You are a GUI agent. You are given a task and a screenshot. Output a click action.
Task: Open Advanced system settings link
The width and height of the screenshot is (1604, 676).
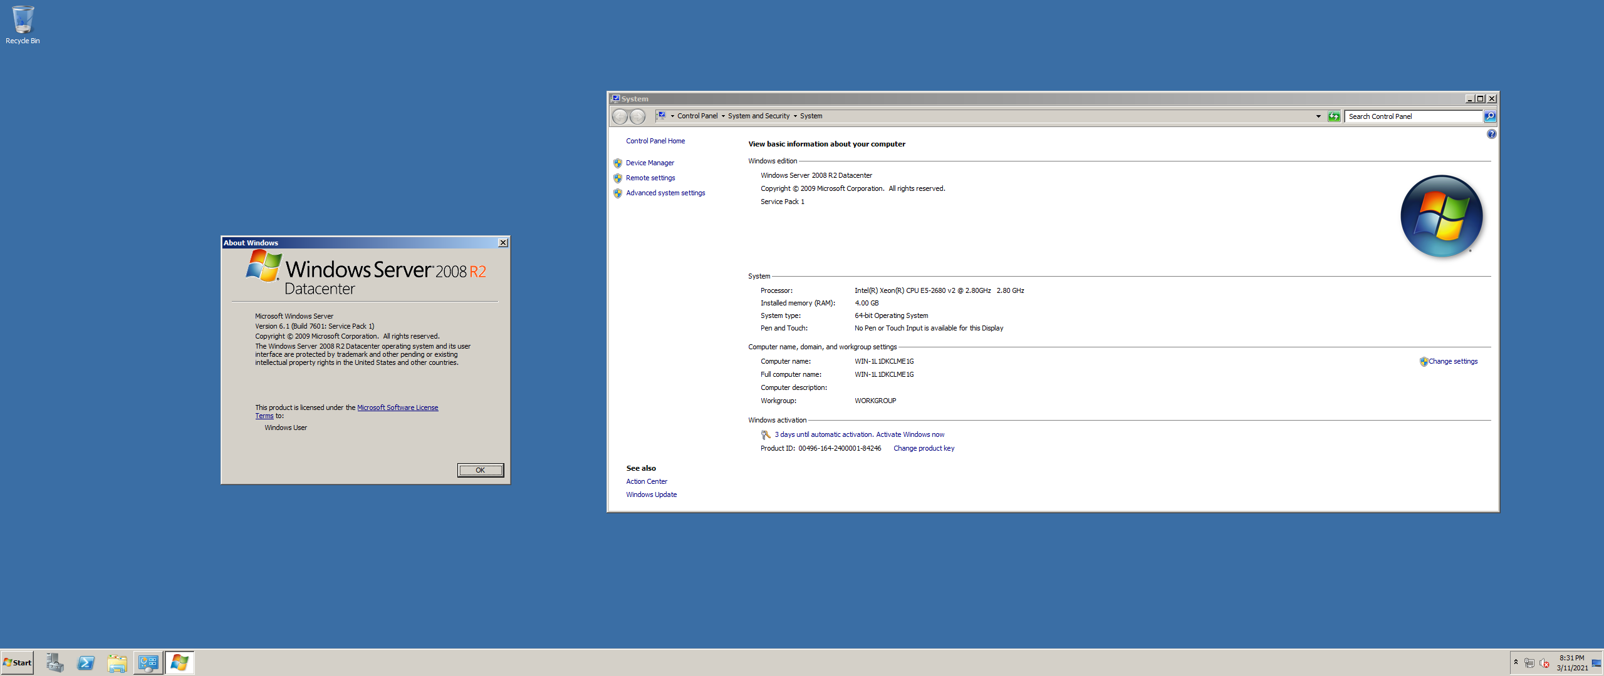[x=665, y=193]
